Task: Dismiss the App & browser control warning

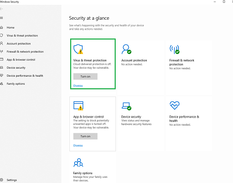Action: point(78,145)
